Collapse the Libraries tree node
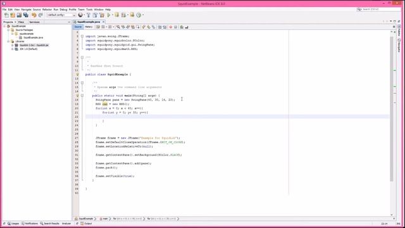405x228 pixels. (8, 41)
